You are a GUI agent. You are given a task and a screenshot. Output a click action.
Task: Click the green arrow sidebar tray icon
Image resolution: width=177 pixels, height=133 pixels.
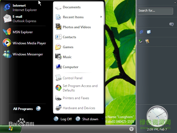pos(141,41)
